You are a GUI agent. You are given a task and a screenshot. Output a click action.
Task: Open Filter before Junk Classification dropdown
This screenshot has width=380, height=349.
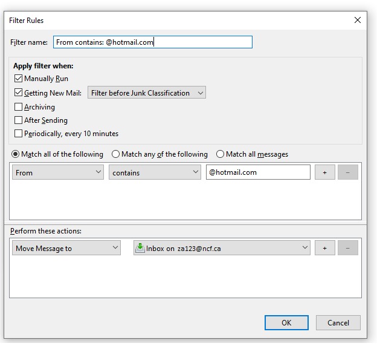pyautogui.click(x=147, y=93)
